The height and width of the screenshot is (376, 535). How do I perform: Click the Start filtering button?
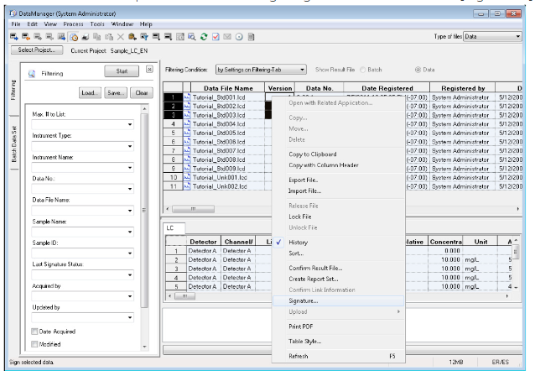[122, 71]
